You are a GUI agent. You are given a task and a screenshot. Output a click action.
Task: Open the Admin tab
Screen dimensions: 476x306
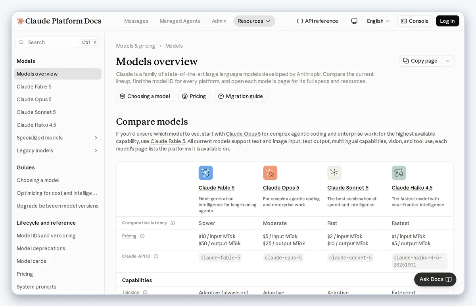click(219, 21)
